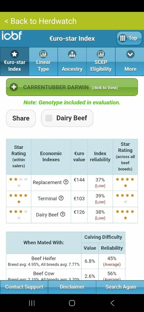Image resolution: width=144 pixels, height=312 pixels.
Task: Tap the Share button
Action: coord(21,118)
